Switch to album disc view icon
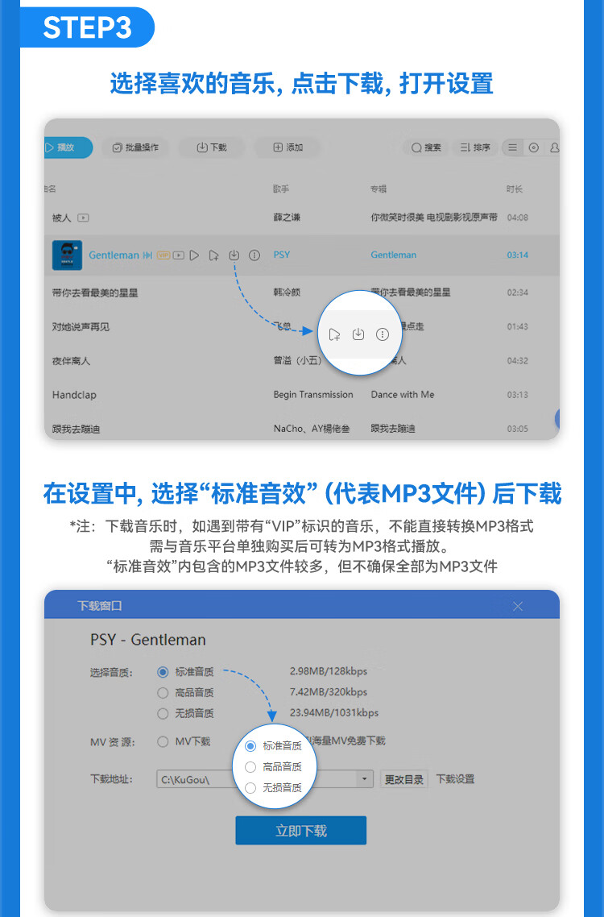 [x=534, y=147]
